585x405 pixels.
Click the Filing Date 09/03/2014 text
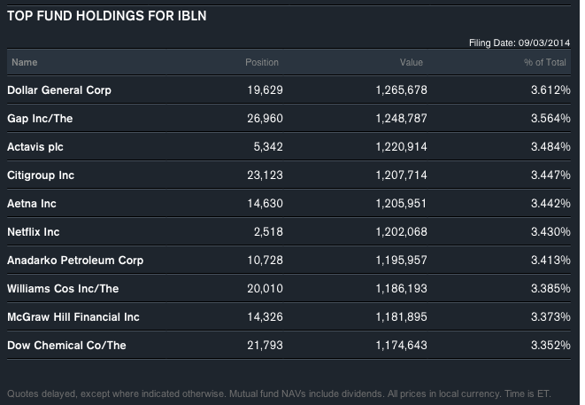pos(519,43)
